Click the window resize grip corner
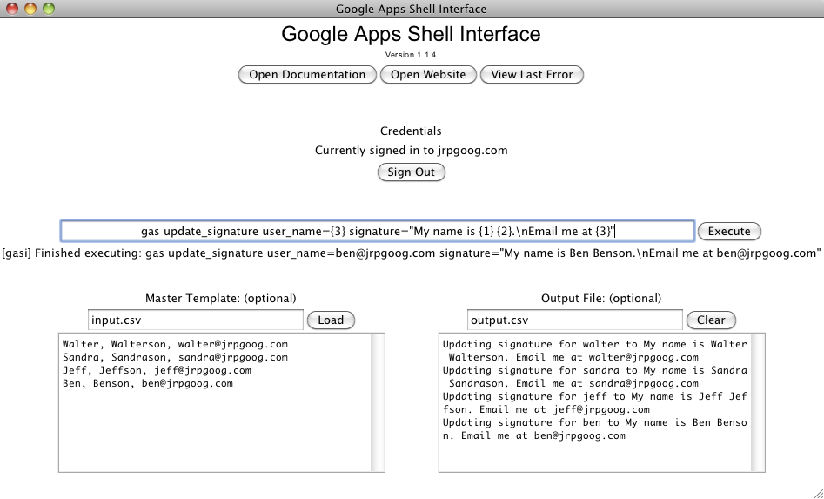Viewport: 824px width, 499px height. 818,493
